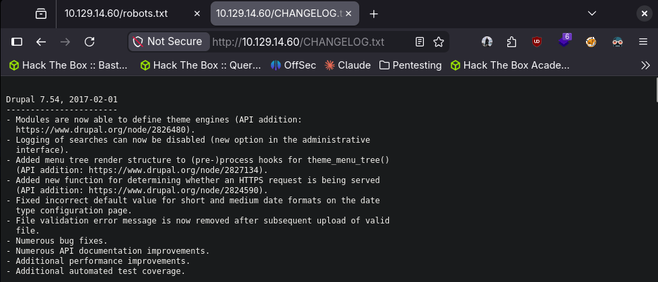This screenshot has width=658, height=282.
Task: Click the sidebar toggle icon
Action: point(17,42)
